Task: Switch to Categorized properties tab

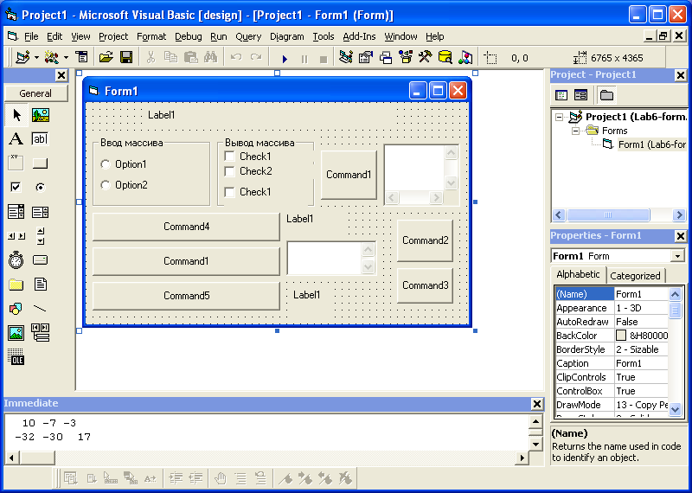Action: 635,276
